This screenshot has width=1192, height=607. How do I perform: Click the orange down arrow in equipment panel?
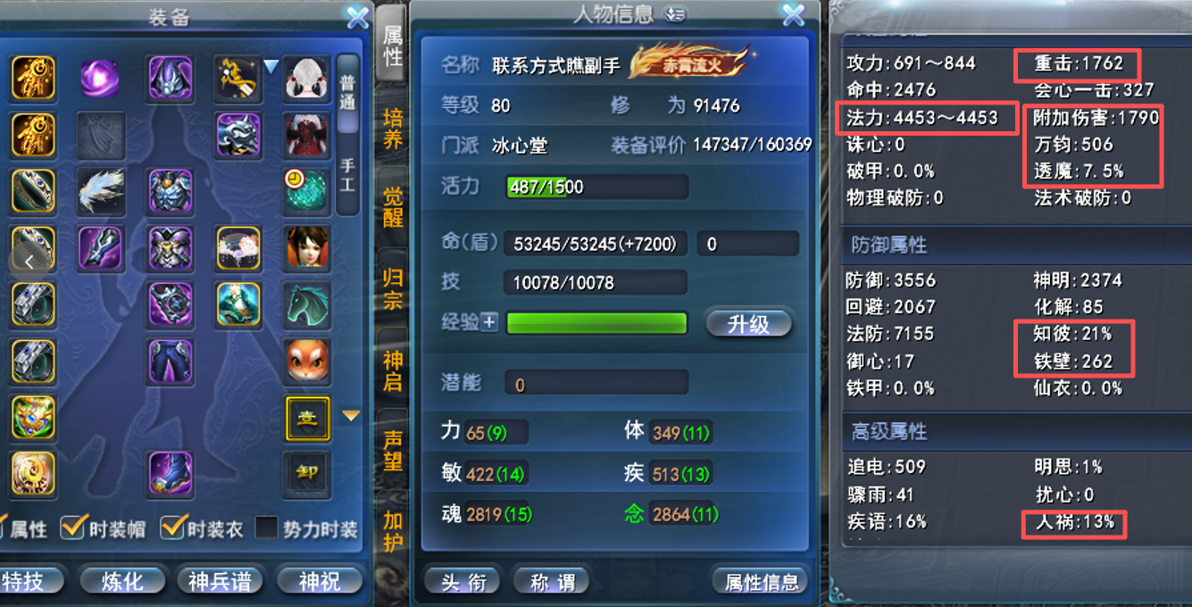[351, 415]
